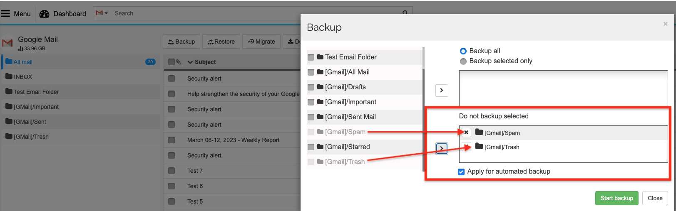This screenshot has width=676, height=211.
Task: Click the storage chart icon next to 33.96 GB
Action: 20,49
